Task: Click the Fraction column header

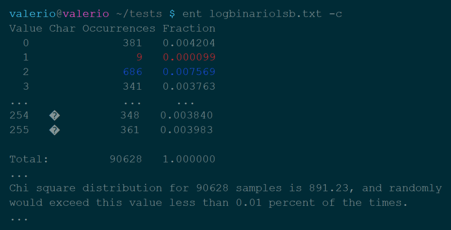Action: coord(189,28)
